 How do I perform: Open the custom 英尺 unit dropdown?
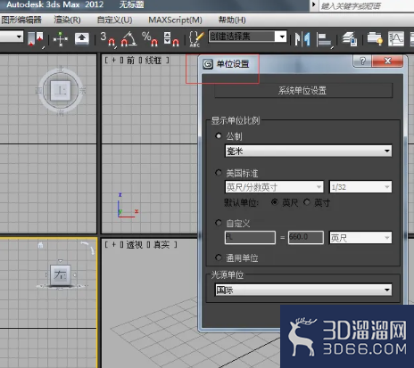(x=360, y=238)
